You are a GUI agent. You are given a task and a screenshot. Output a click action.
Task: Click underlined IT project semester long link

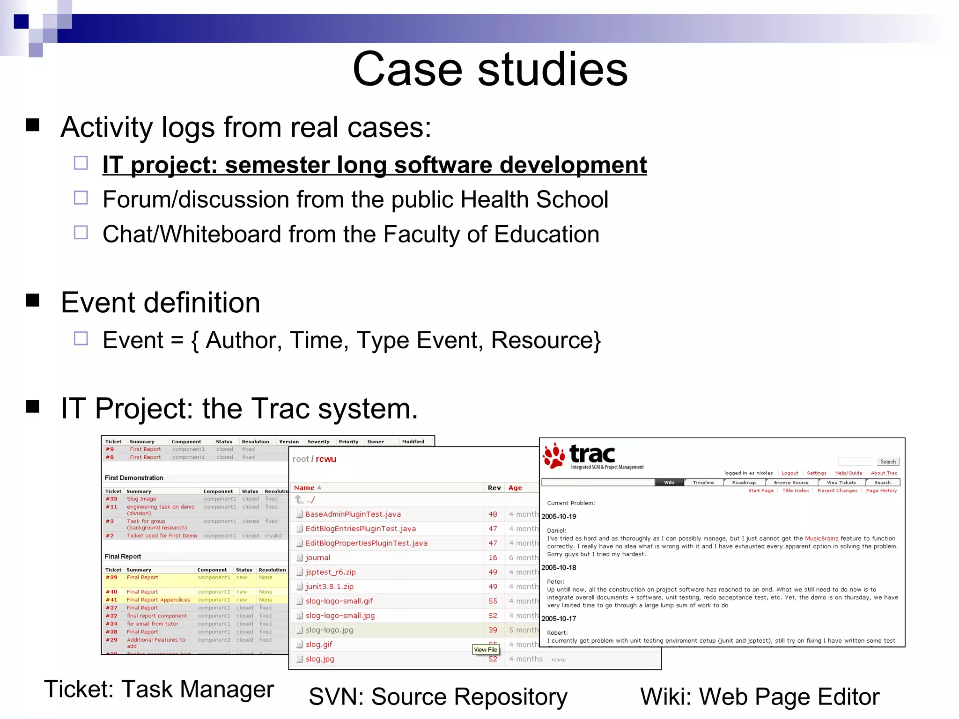coord(375,165)
